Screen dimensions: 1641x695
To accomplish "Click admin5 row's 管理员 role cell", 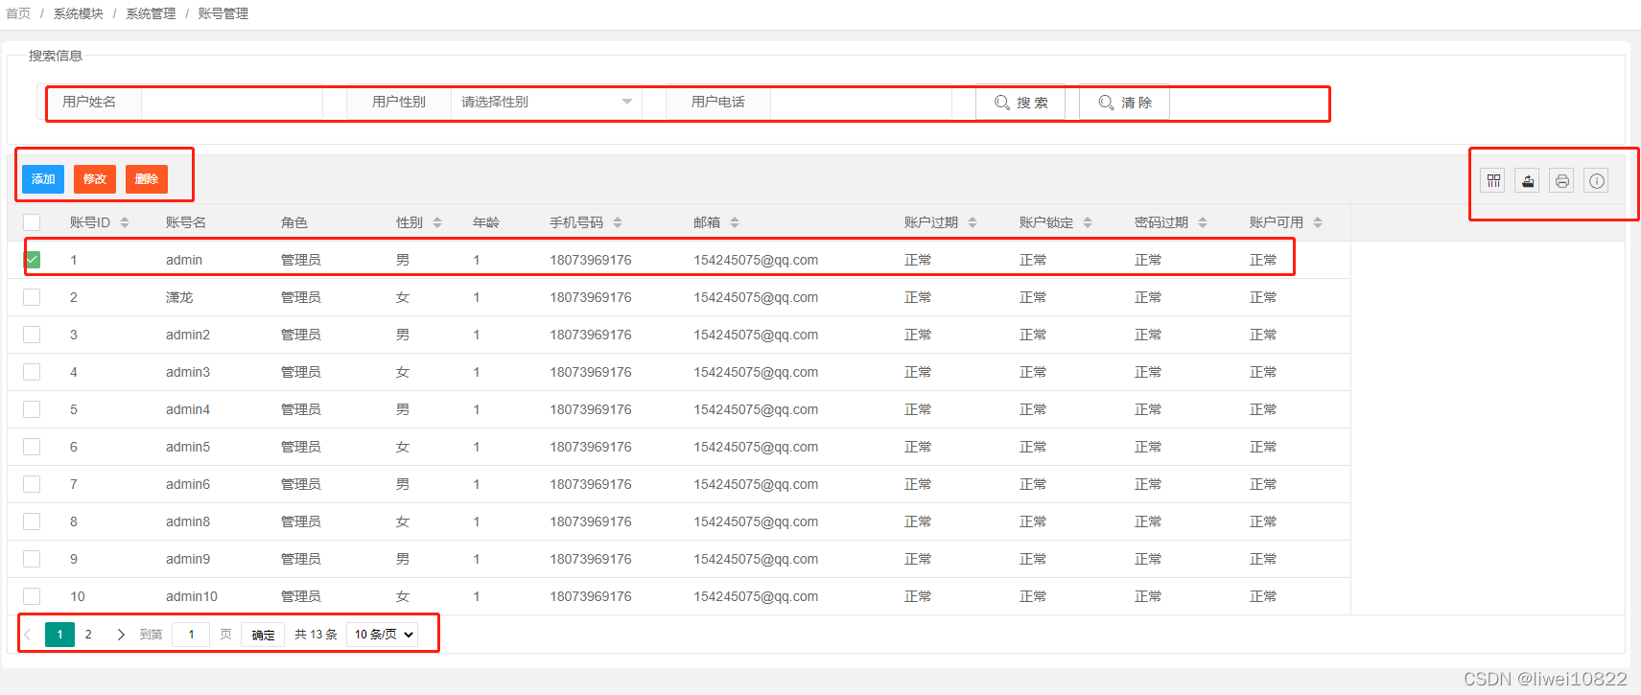I will click(301, 447).
